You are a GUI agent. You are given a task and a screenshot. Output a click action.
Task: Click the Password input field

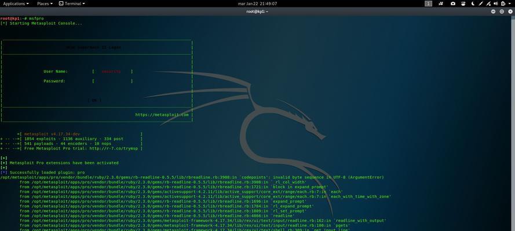[112, 81]
